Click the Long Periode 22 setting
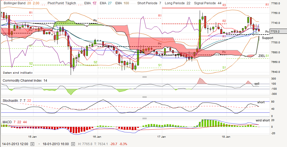287x147 pixels. [178, 3]
